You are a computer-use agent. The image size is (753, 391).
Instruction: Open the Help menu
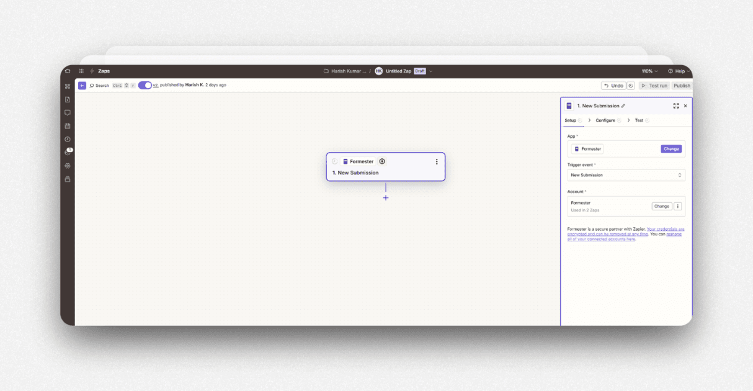(x=679, y=71)
